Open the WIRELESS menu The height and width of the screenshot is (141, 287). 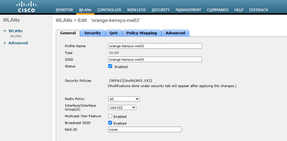[x=136, y=10]
